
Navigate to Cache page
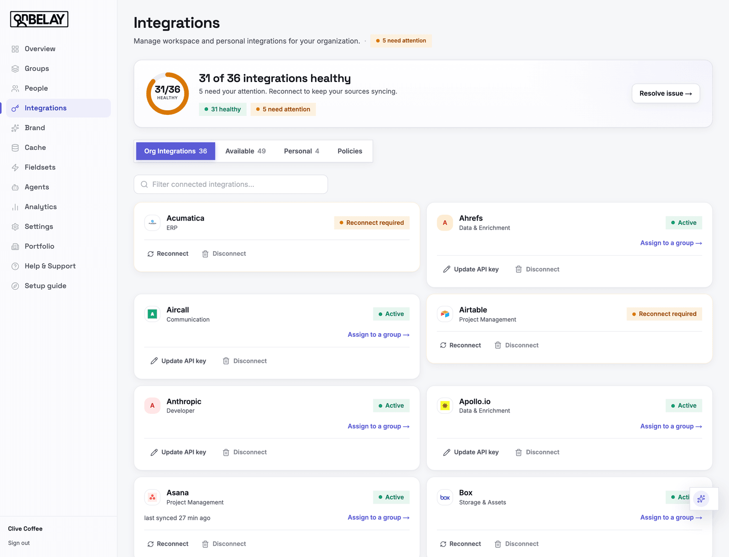(x=58, y=148)
